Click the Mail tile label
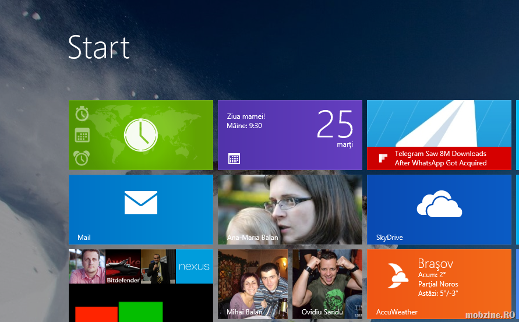519x322 pixels. point(84,238)
